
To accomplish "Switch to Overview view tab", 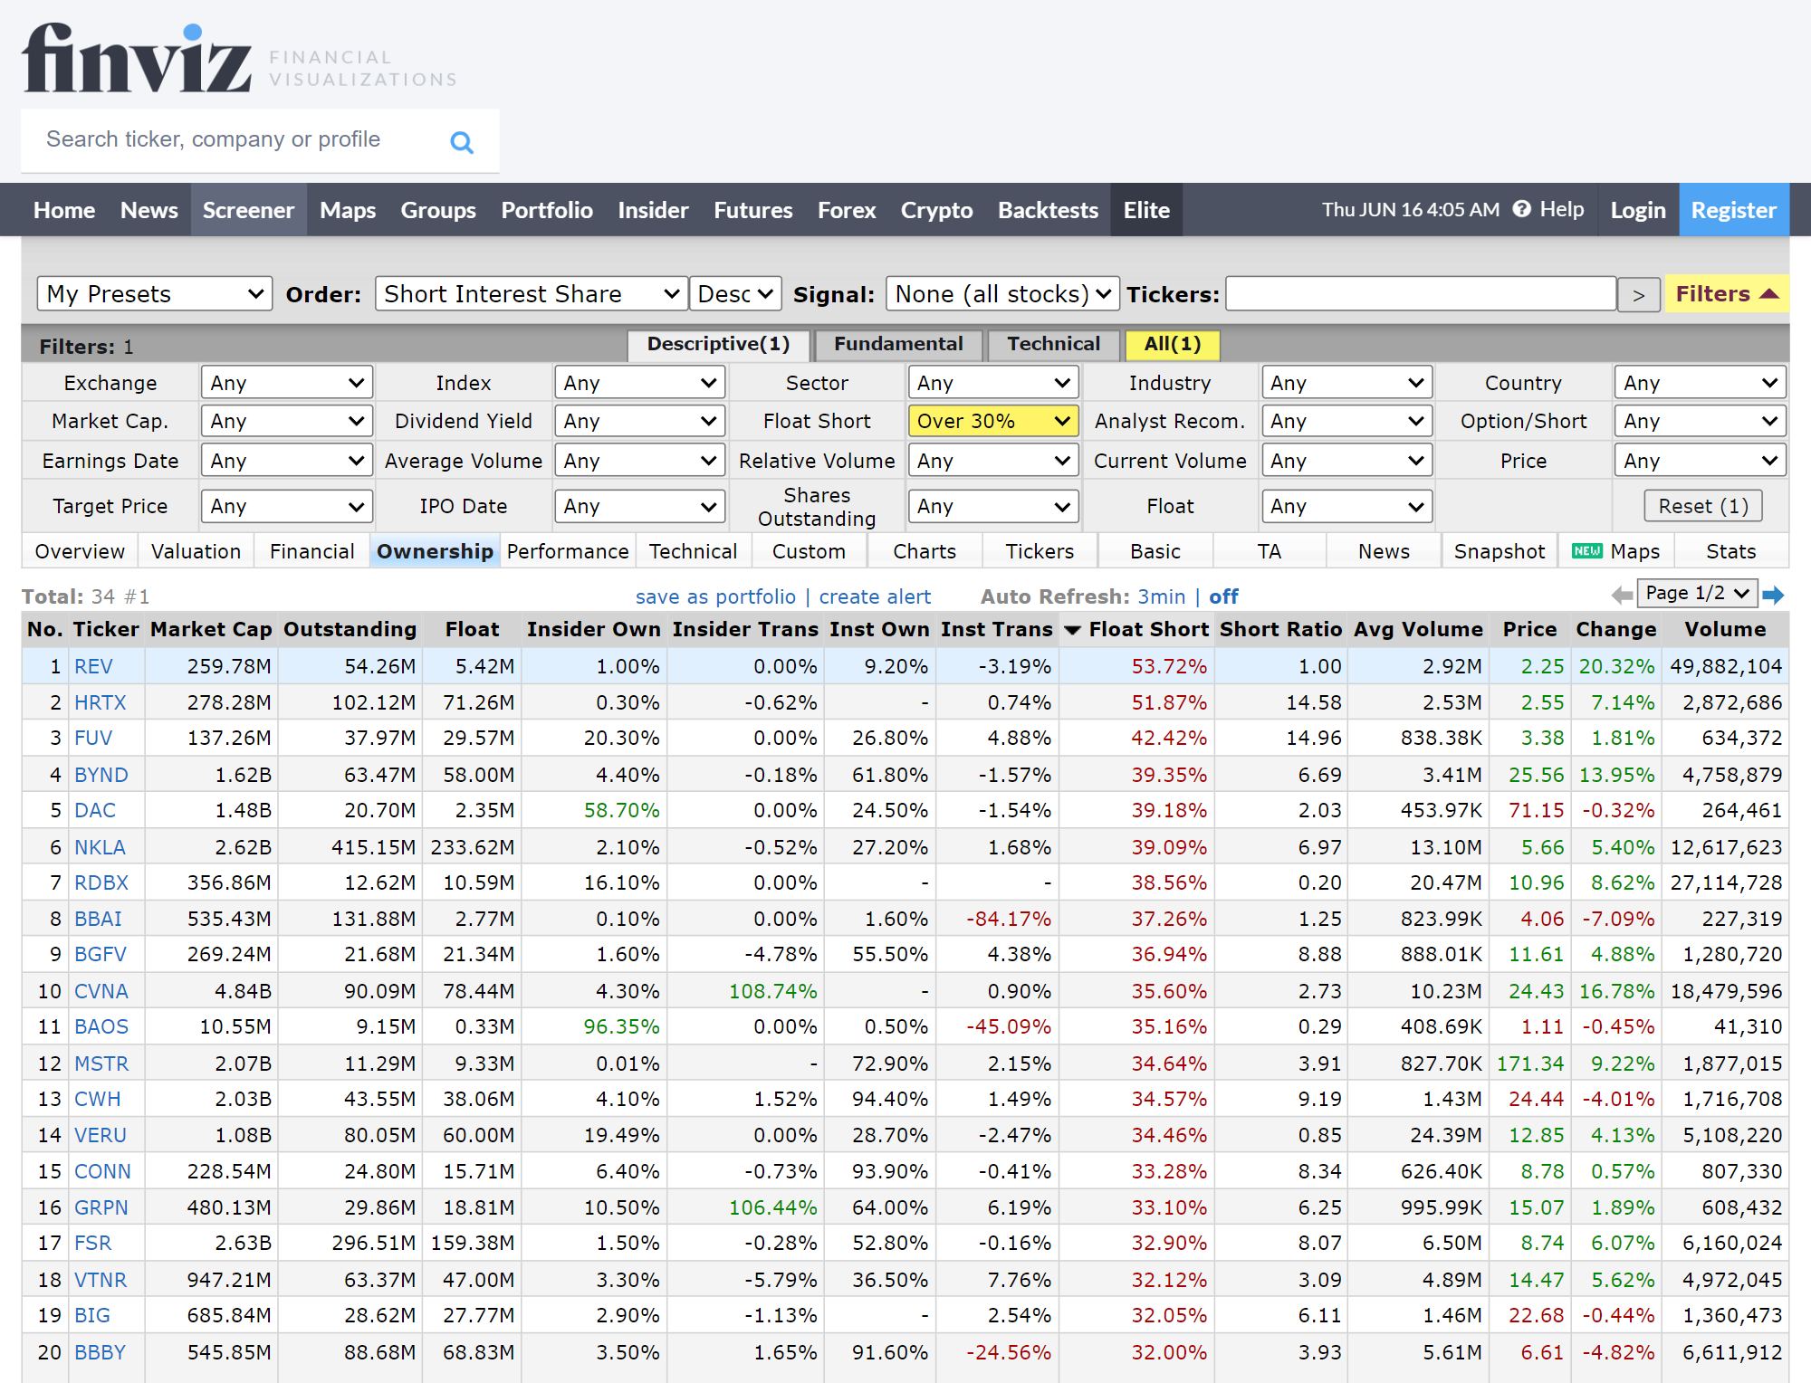I will click(x=80, y=551).
